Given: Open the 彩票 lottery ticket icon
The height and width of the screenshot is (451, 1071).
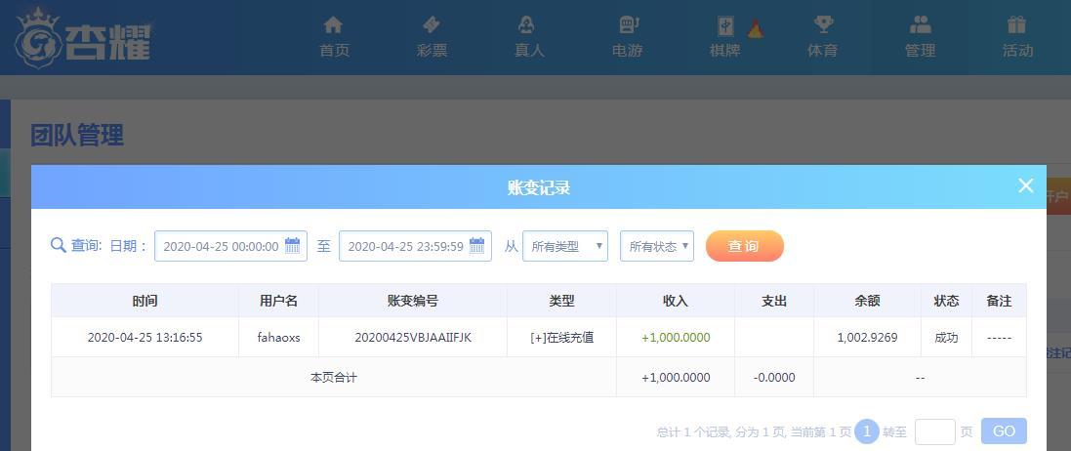Looking at the screenshot, I should 432,25.
